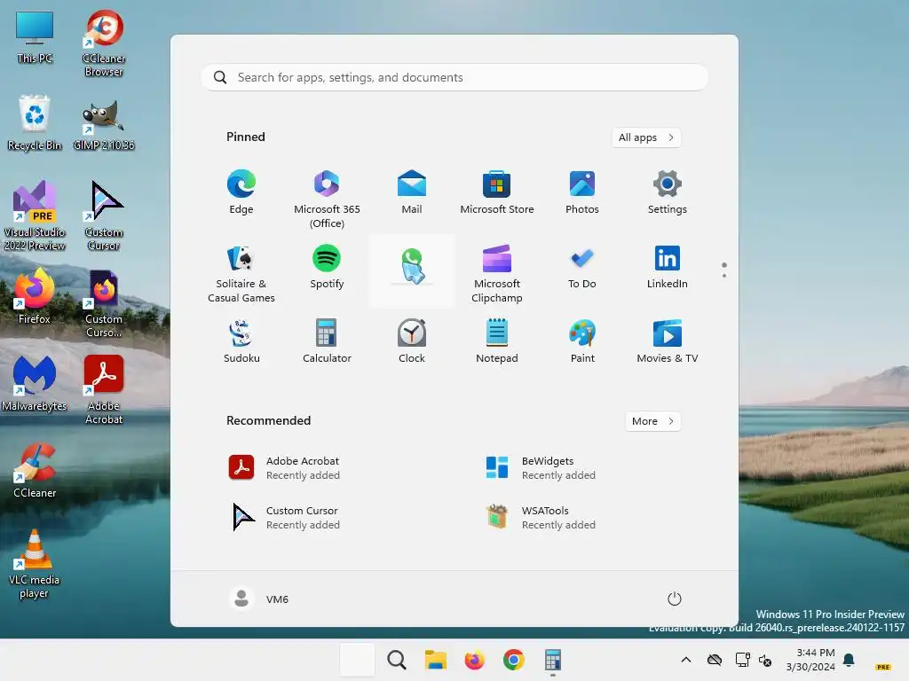Select Recycle Bin on desktop
The width and height of the screenshot is (909, 681).
tap(35, 122)
